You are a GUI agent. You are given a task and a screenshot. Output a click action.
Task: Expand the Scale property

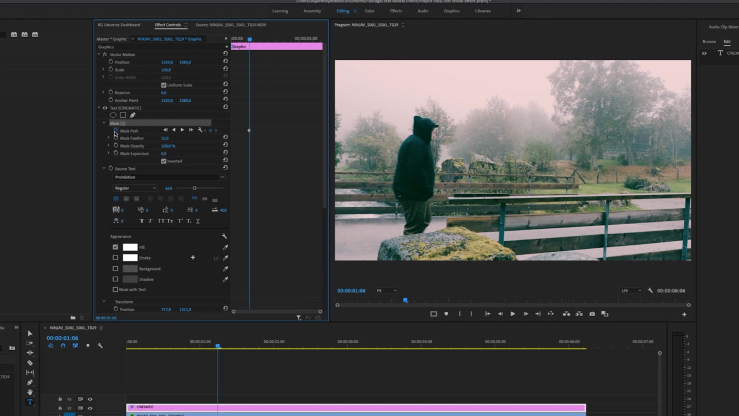(x=104, y=69)
